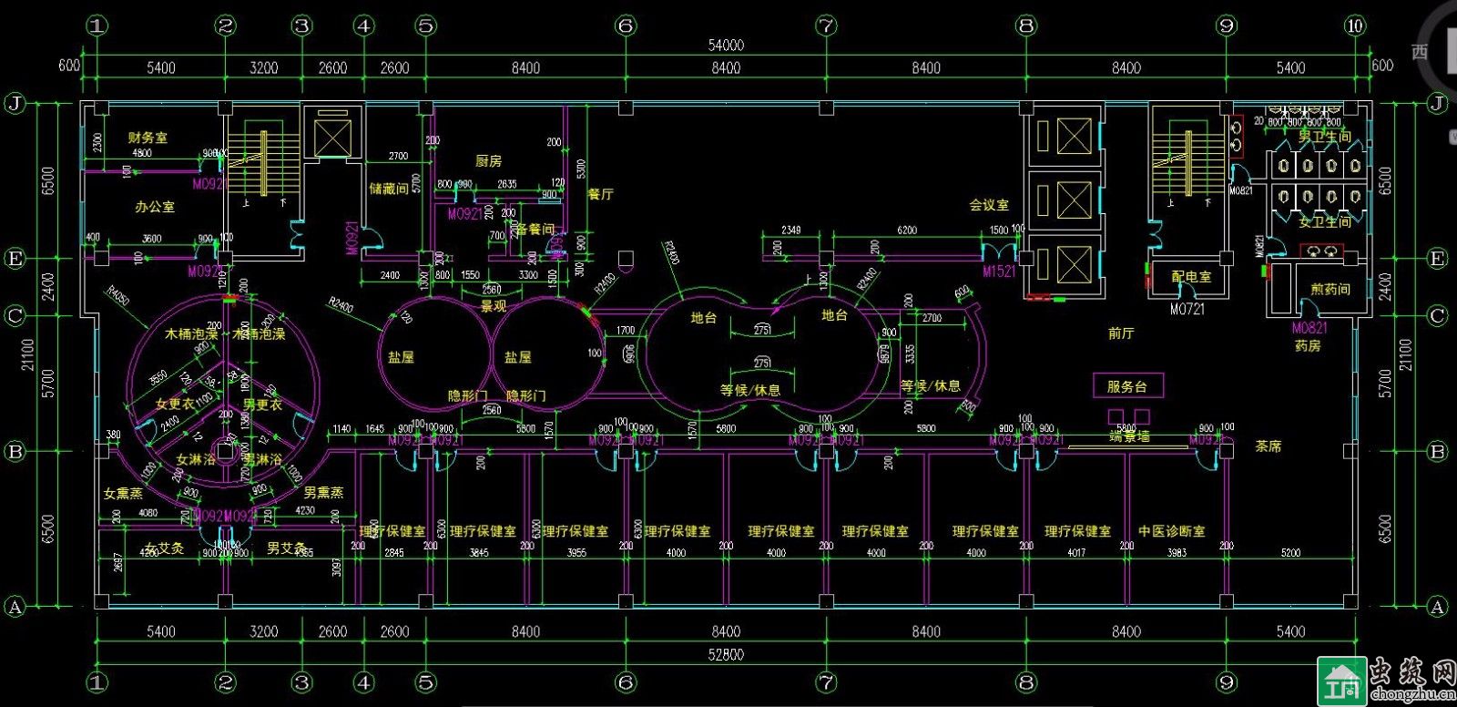This screenshot has width=1457, height=707.
Task: Select the 54000 overall dimension text
Action: (x=726, y=46)
